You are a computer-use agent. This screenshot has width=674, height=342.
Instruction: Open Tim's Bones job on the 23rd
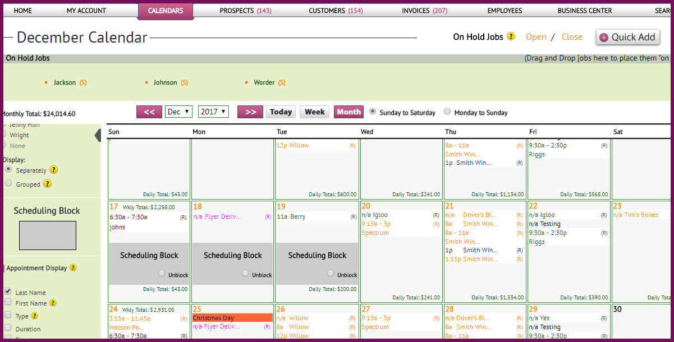tap(636, 215)
